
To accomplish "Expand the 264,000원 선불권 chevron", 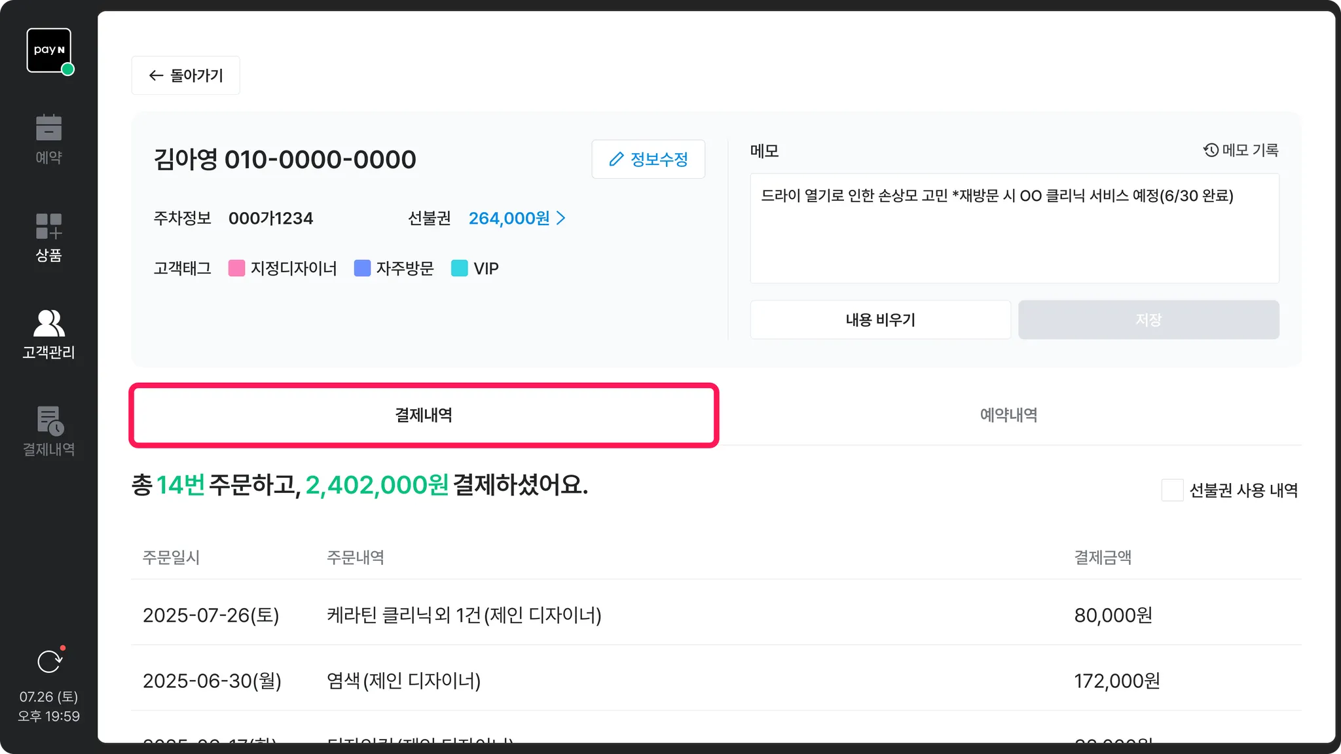I will click(561, 218).
